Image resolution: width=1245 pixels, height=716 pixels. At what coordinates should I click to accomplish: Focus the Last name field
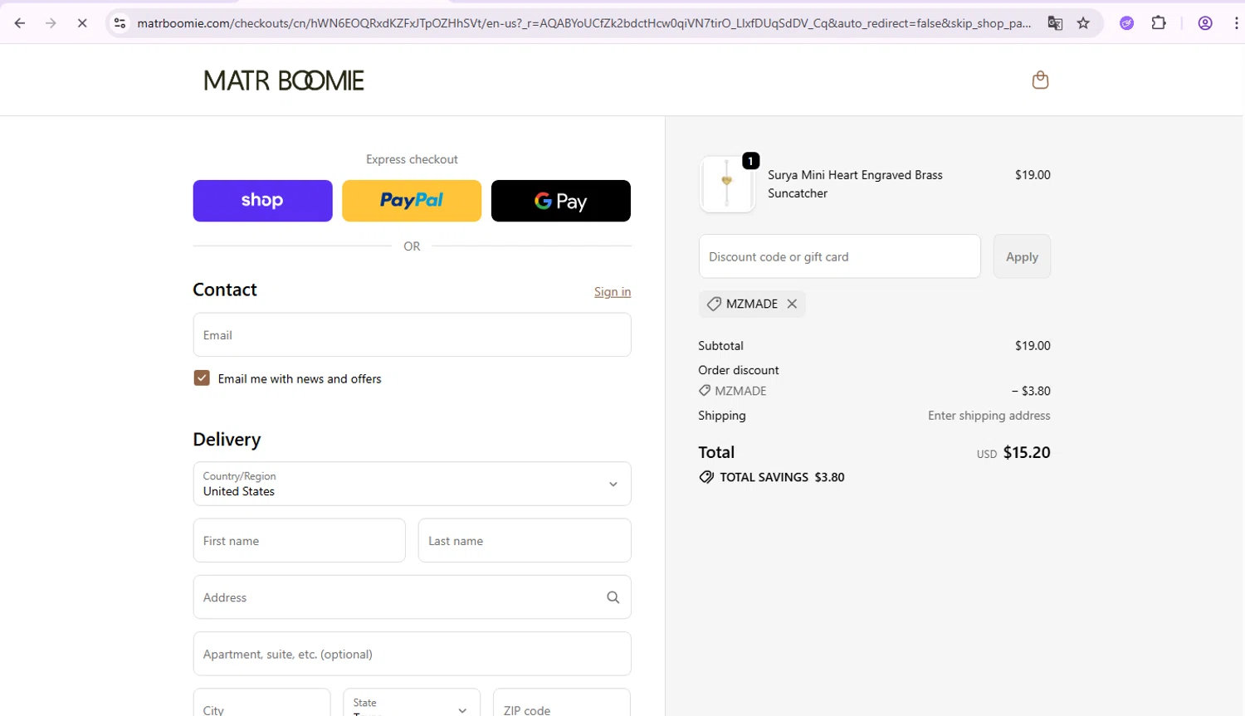525,541
